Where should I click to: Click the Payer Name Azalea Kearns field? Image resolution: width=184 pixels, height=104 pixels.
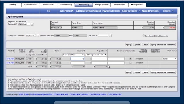point(105,28)
